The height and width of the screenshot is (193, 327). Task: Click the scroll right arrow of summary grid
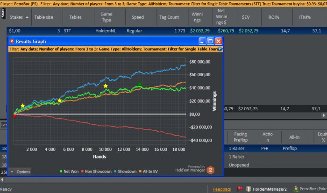click(324, 115)
